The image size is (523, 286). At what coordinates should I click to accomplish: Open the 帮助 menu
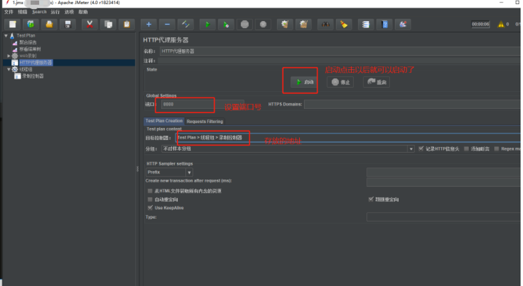point(83,12)
